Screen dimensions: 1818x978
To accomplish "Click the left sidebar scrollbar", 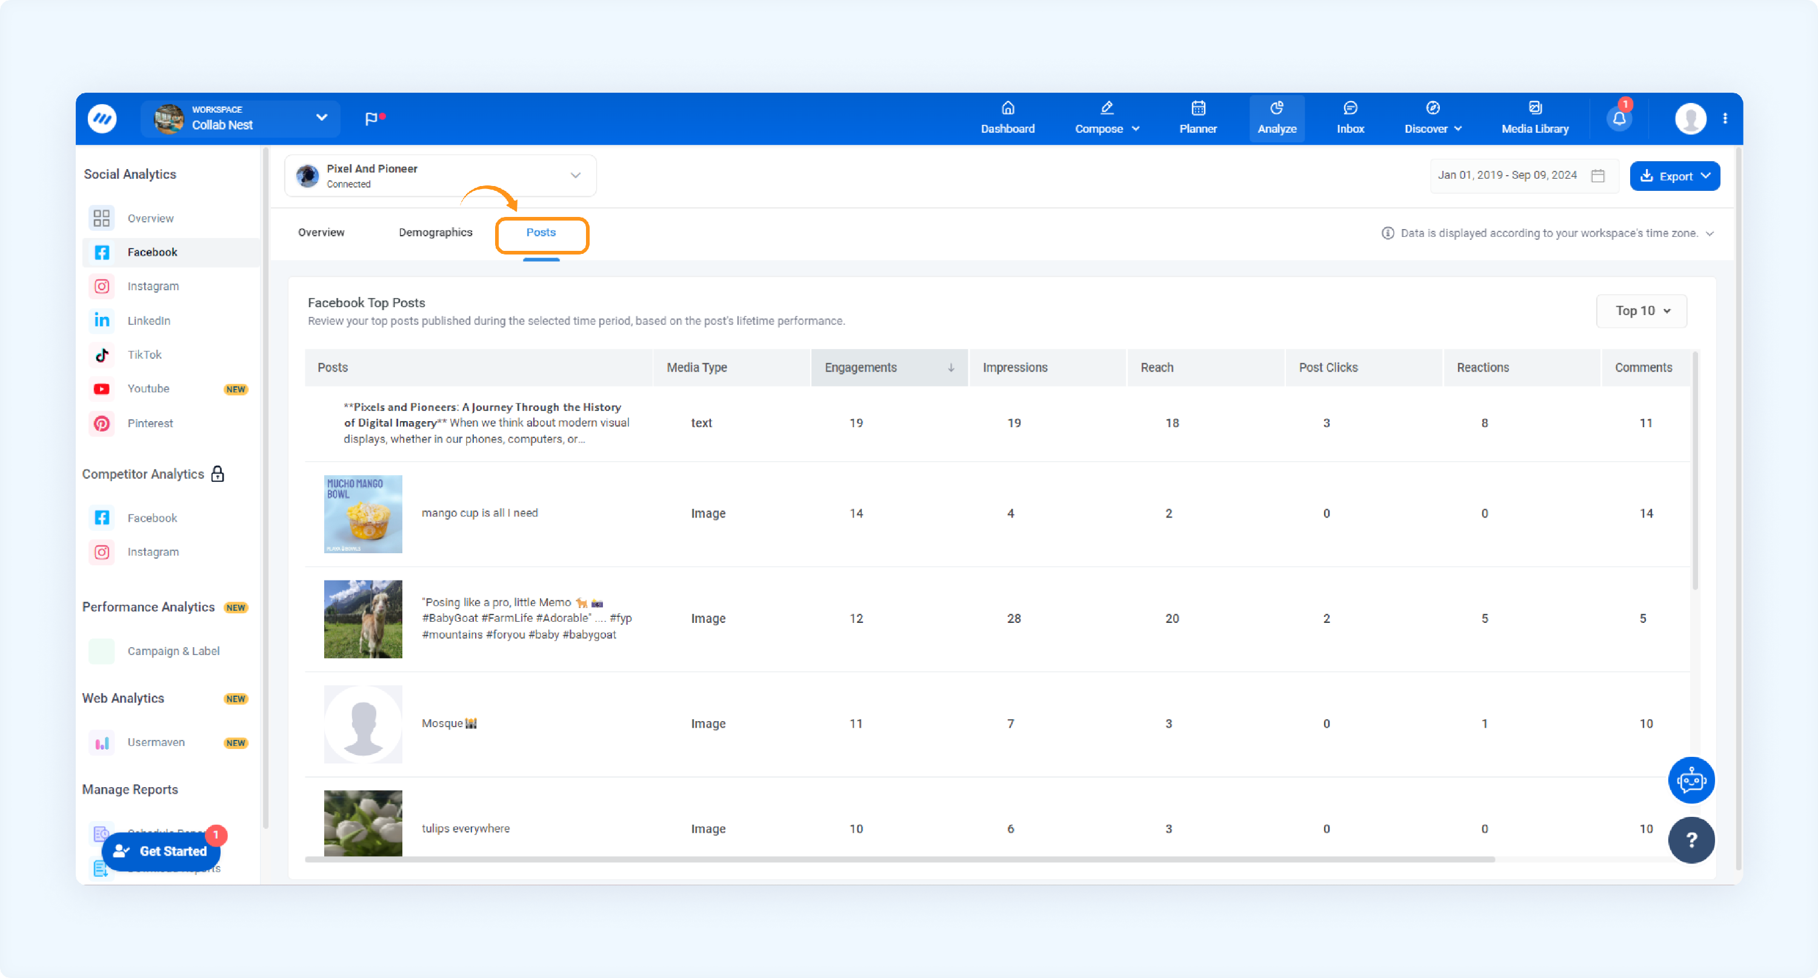I will click(x=265, y=488).
